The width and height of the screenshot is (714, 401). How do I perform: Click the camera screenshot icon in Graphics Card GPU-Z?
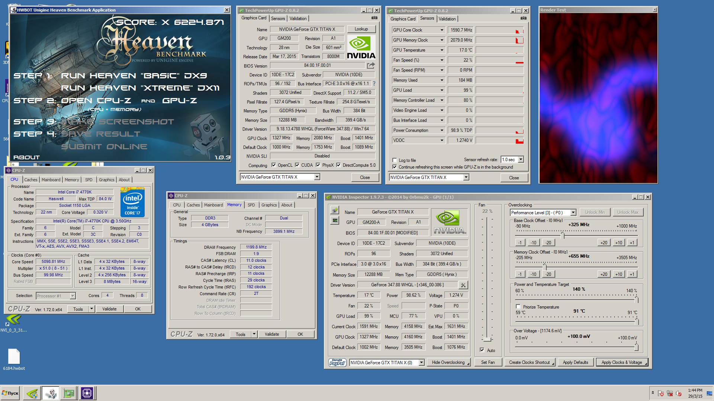374,18
